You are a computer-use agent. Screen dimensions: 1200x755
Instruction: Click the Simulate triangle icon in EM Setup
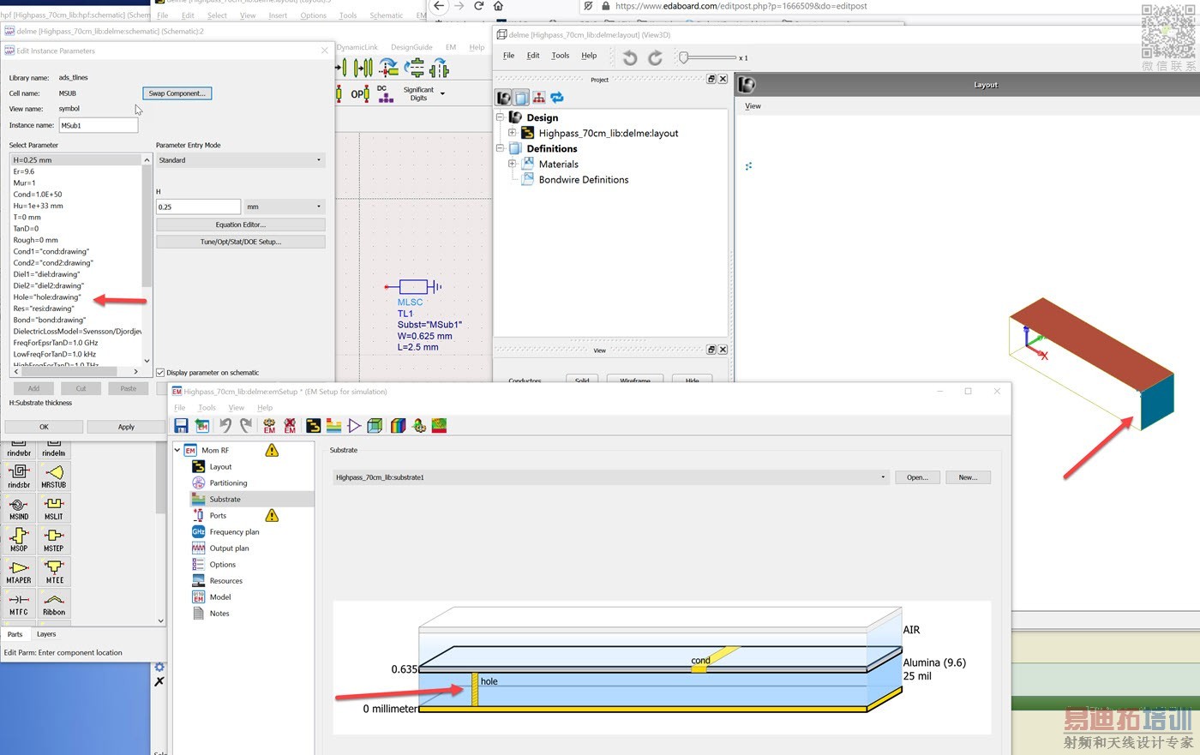(x=354, y=426)
